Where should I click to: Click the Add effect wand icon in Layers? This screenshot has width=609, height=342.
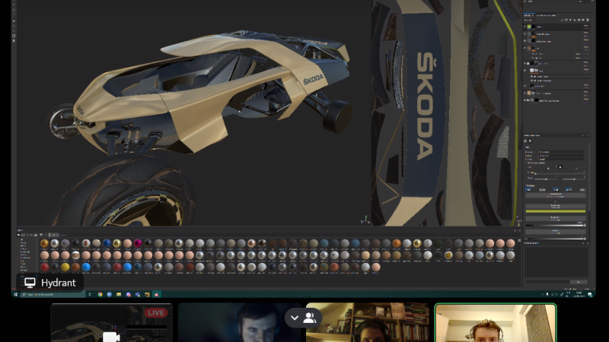tap(562, 21)
